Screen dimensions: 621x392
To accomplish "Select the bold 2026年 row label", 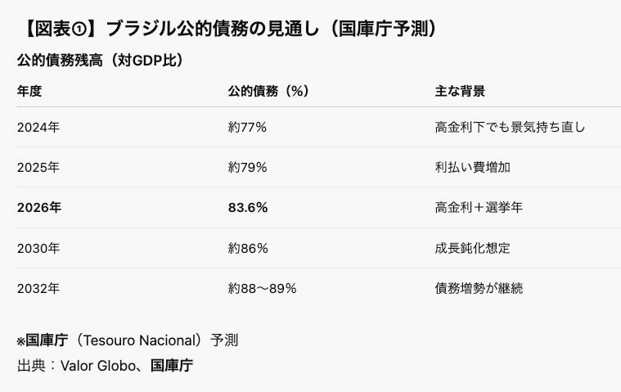I will click(x=39, y=207).
